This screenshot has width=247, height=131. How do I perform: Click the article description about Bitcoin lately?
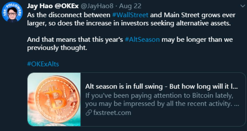coord(162,100)
